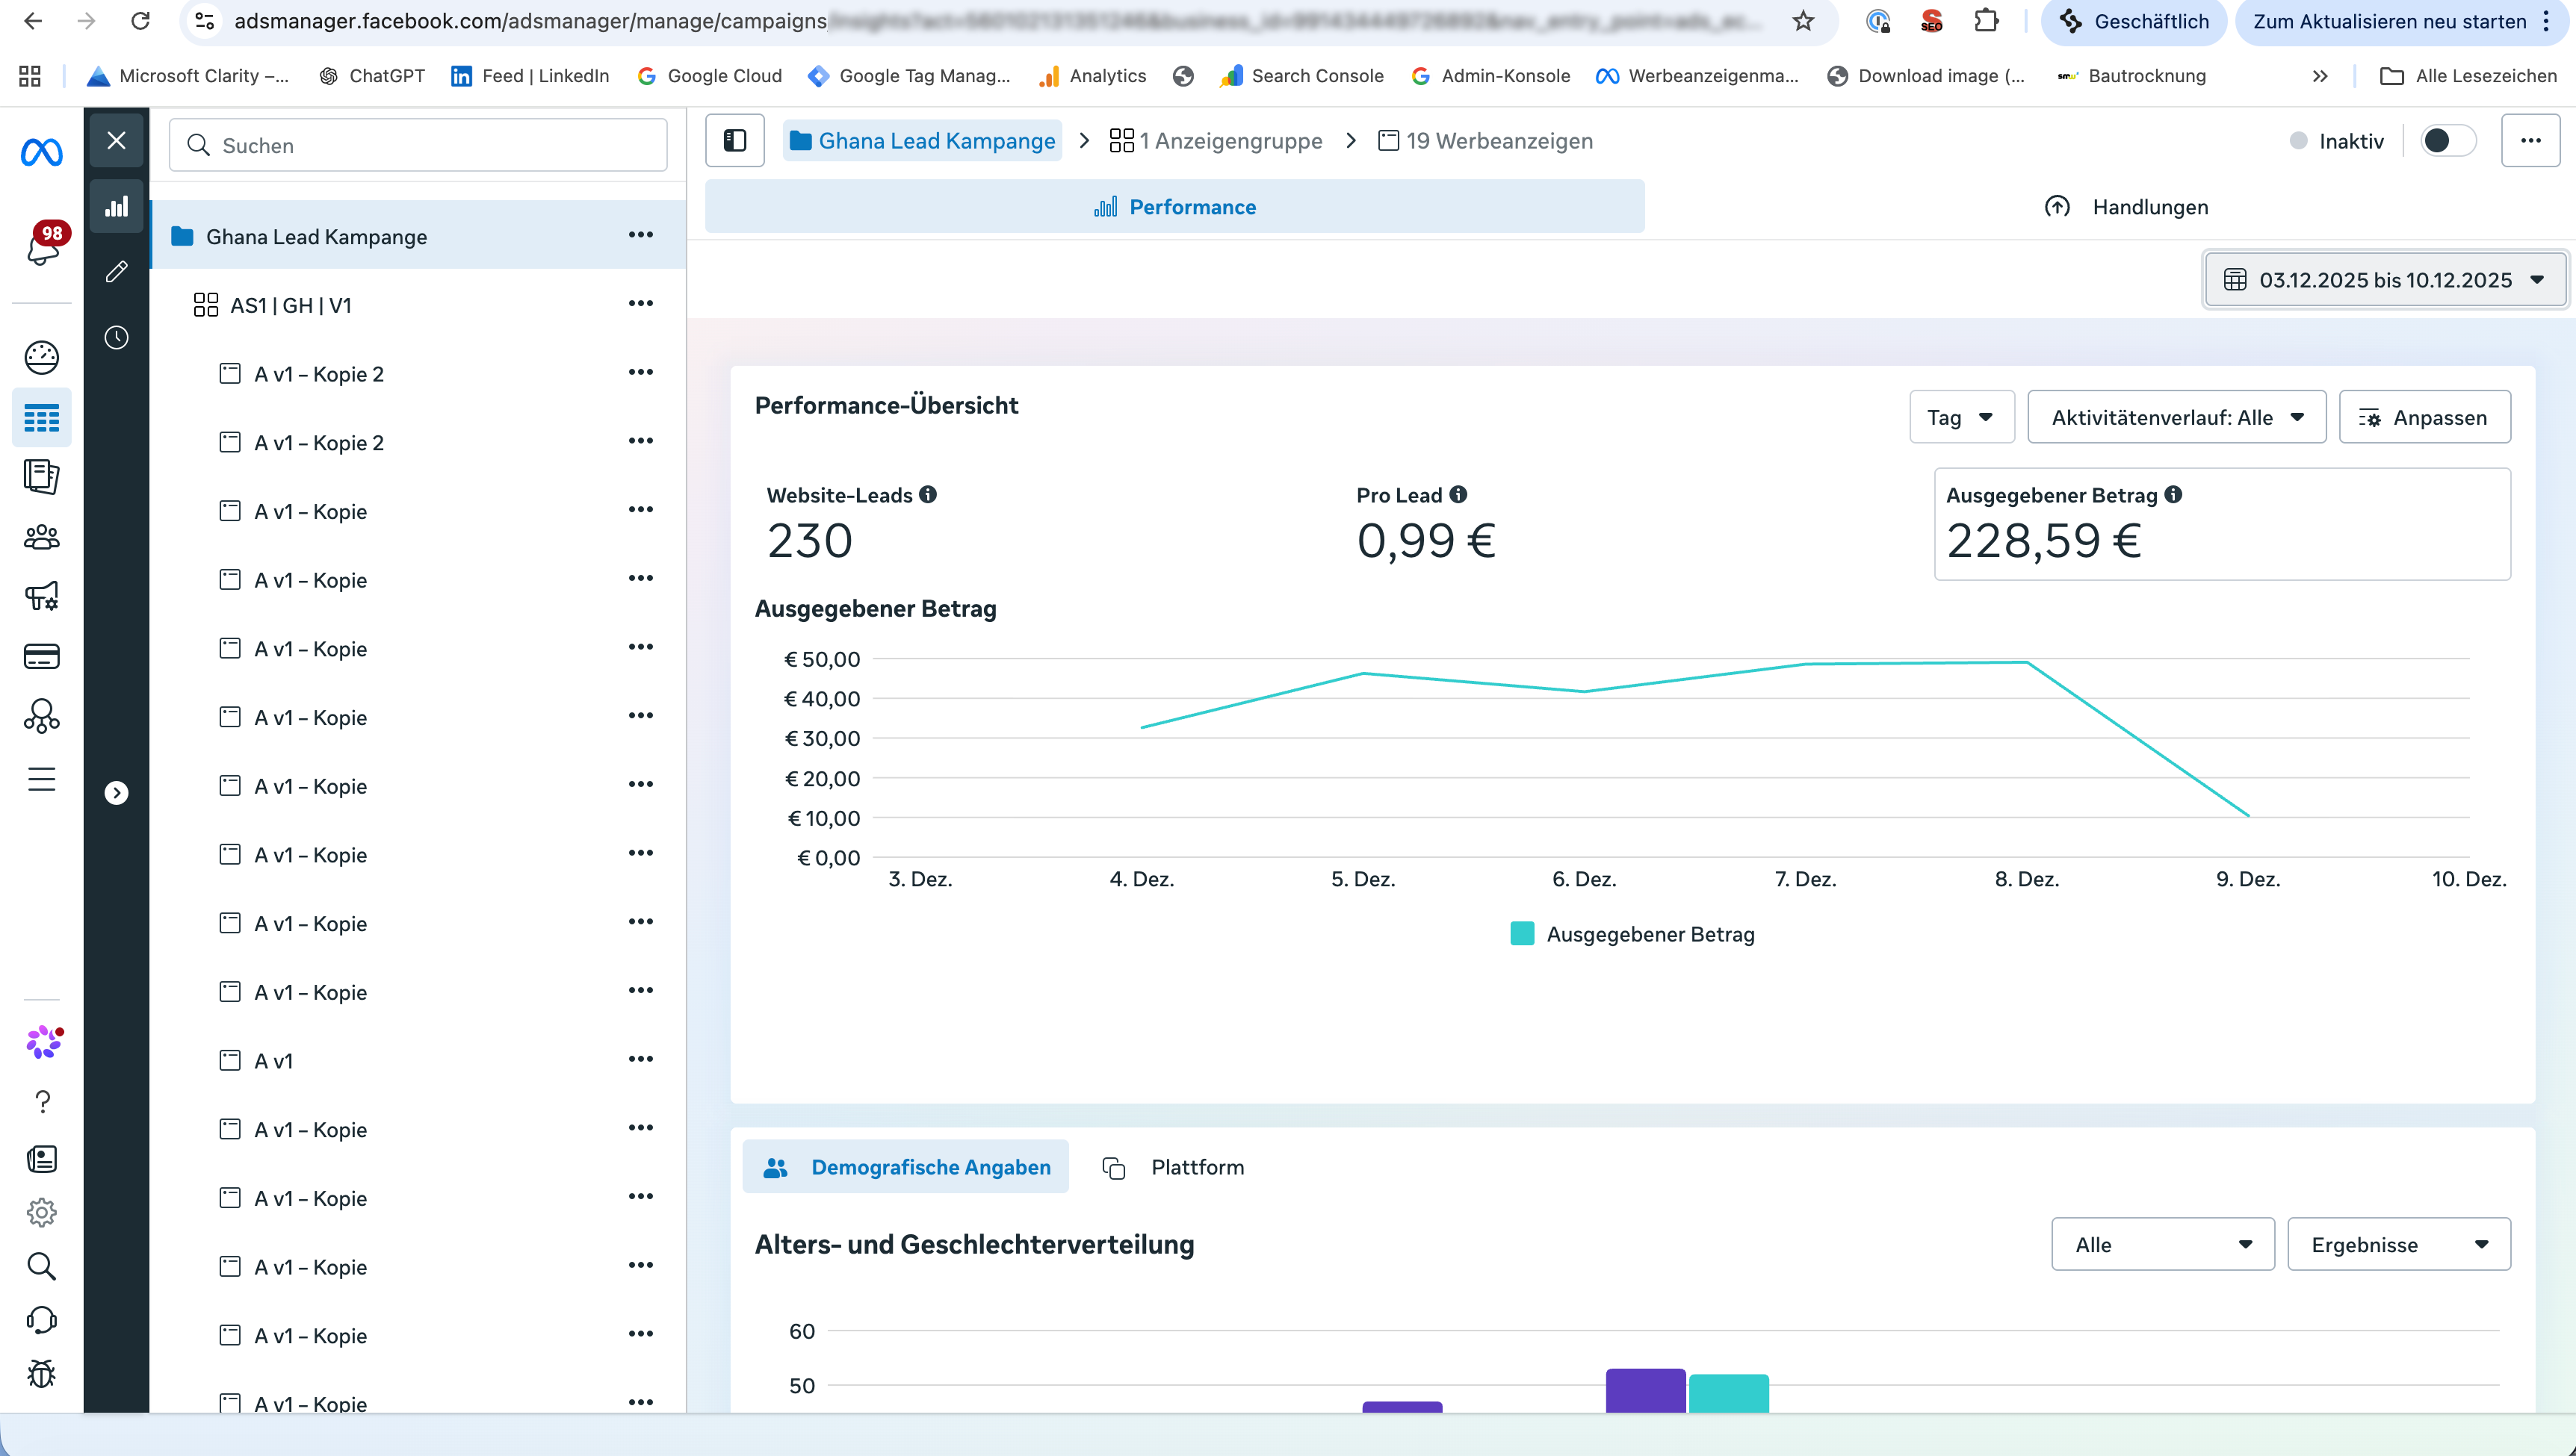The height and width of the screenshot is (1456, 2576).
Task: Open the Alle Lesezeichen folder
Action: pyautogui.click(x=2468, y=76)
